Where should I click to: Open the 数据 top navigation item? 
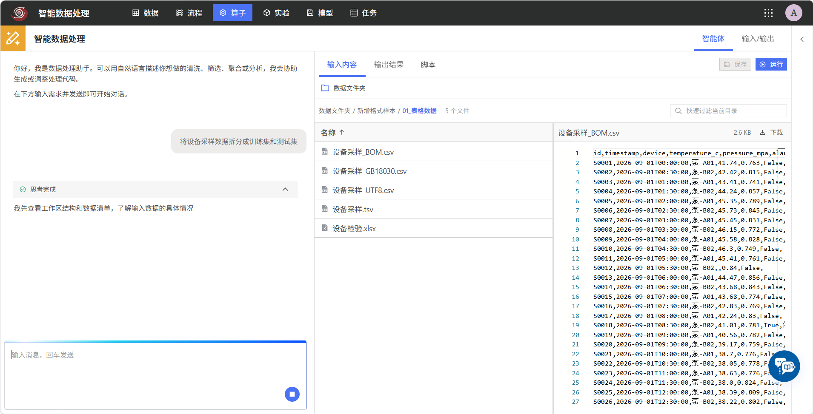coord(146,13)
